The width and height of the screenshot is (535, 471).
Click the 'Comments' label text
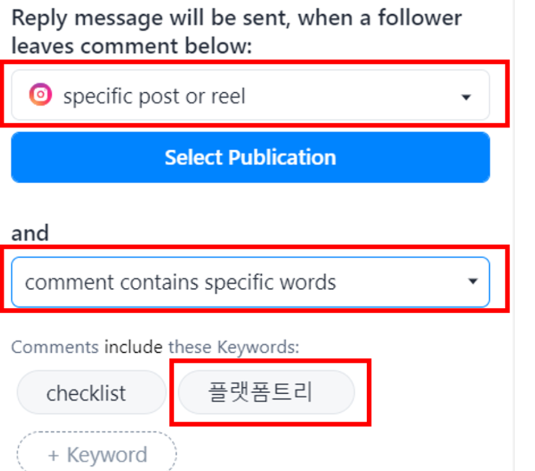click(55, 347)
